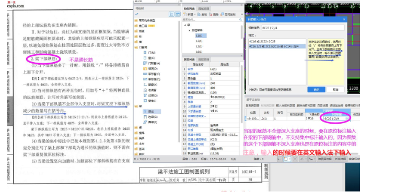Select L2(1) in the component list
This screenshot has height=192, width=395.
(x=199, y=41)
